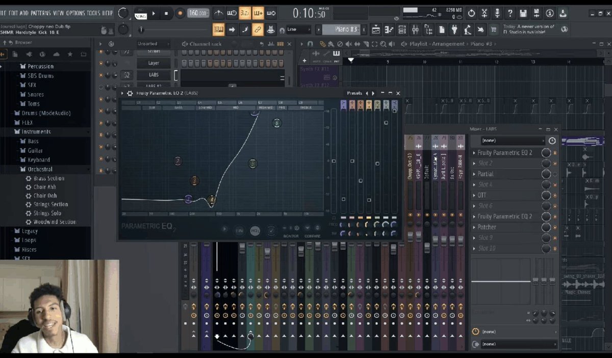Select the mute tool in the Playlist toolbar

coord(348,44)
